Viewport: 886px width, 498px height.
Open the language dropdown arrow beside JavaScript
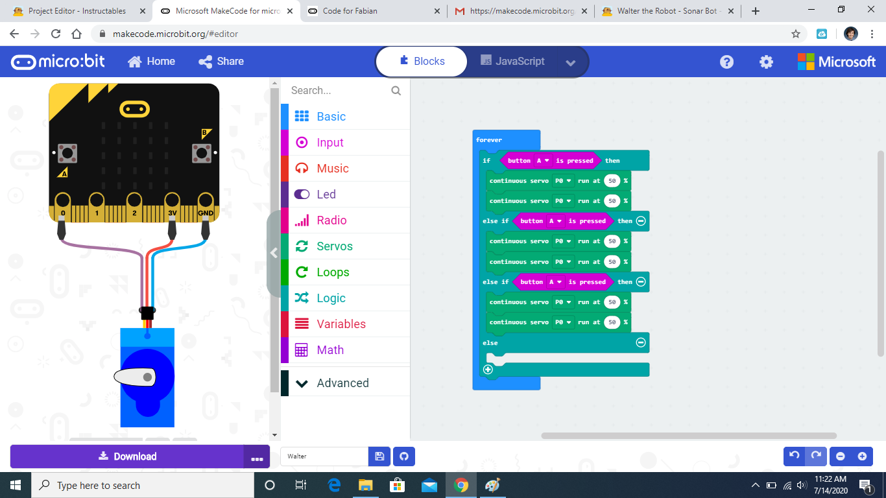click(571, 62)
